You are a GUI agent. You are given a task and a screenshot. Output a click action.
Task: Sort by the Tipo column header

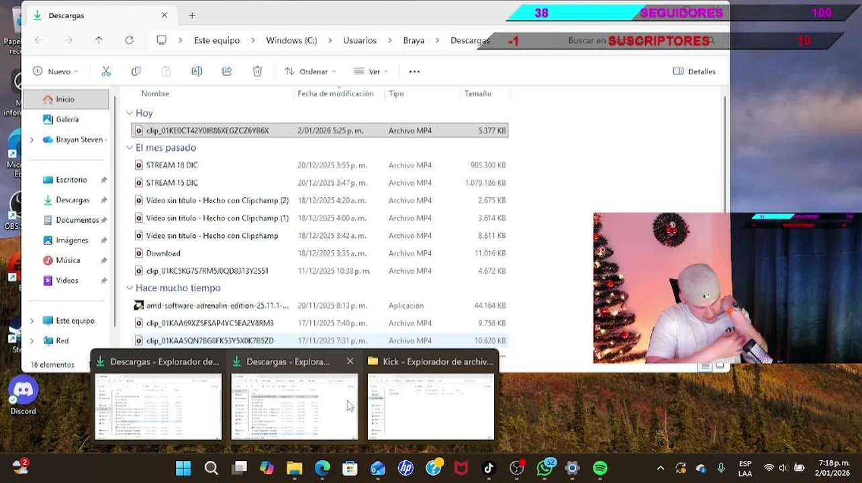click(x=396, y=94)
